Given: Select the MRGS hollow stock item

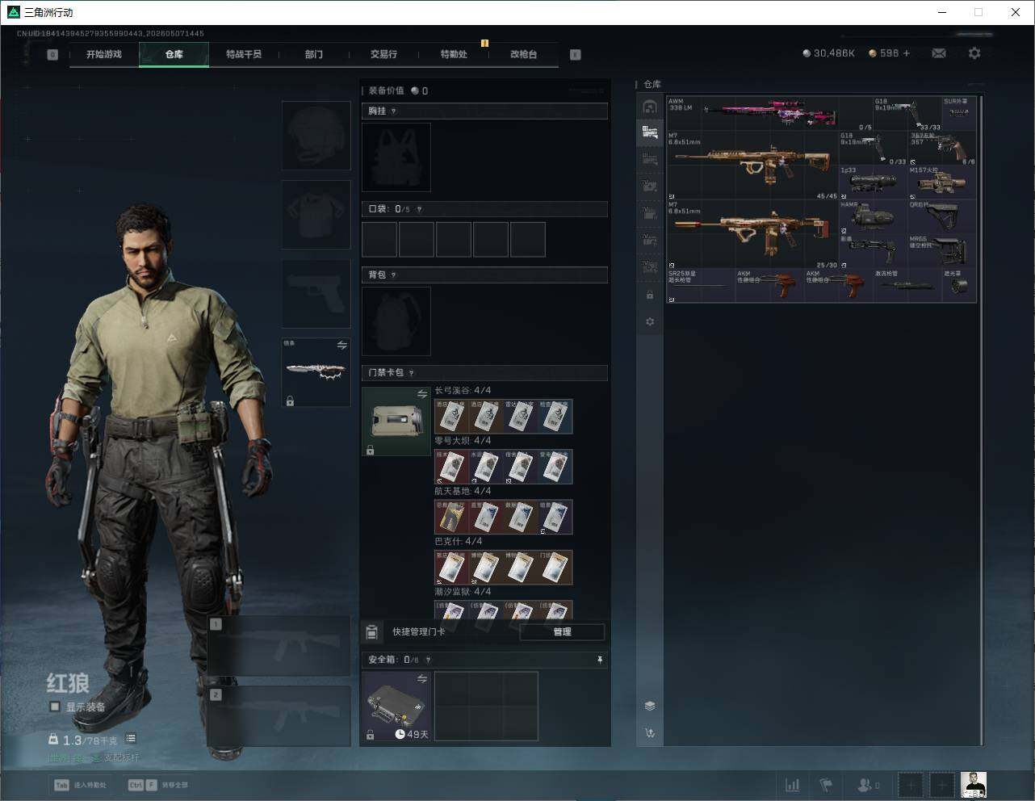Looking at the screenshot, I should [x=942, y=253].
